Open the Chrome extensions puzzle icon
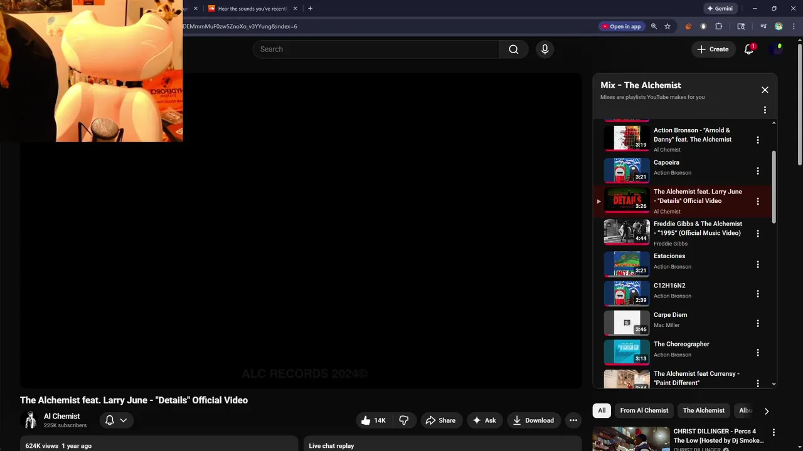803x451 pixels. point(719,26)
